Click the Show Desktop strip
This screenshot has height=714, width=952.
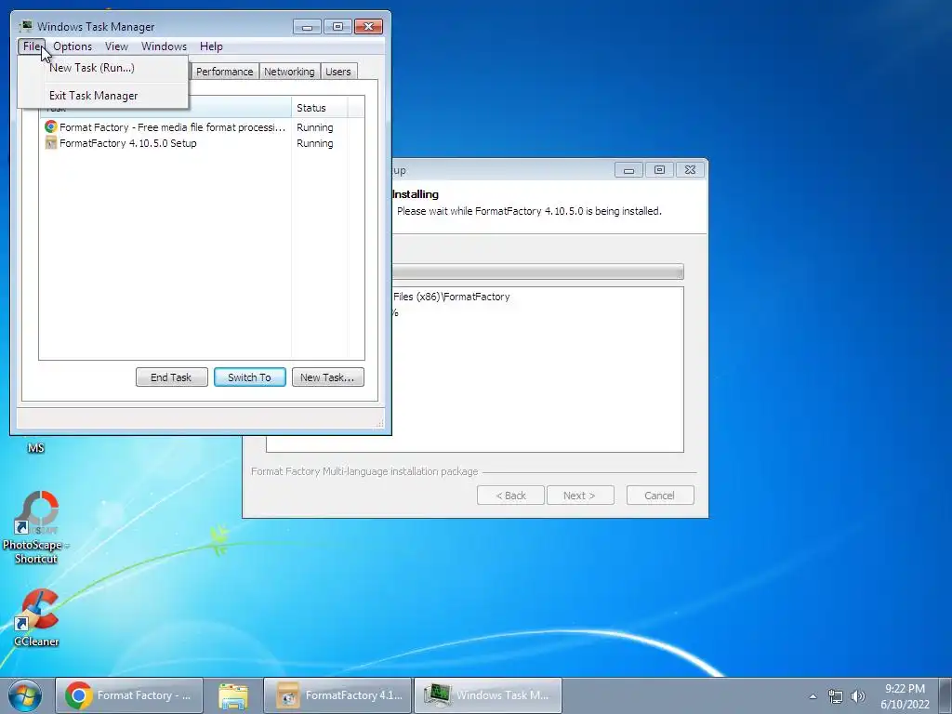tap(945, 695)
